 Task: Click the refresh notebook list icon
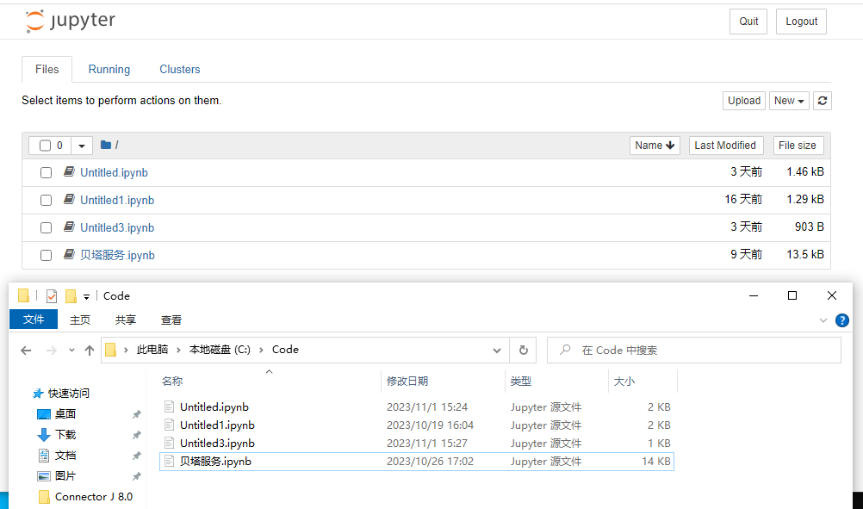[822, 100]
